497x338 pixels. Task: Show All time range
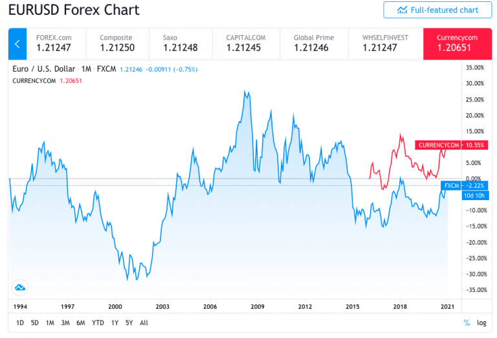tap(144, 322)
